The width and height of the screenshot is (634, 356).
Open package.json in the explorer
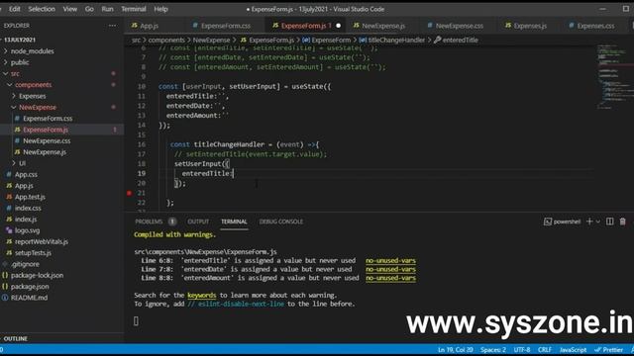point(30,287)
